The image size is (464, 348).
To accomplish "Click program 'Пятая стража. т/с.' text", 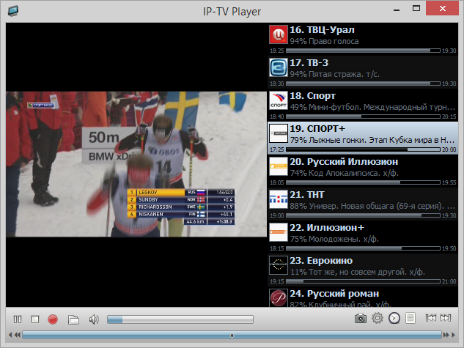I will [344, 74].
